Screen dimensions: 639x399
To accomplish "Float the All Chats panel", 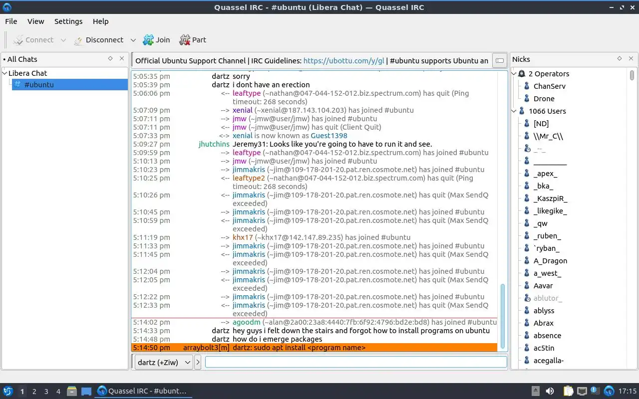I will pyautogui.click(x=110, y=58).
